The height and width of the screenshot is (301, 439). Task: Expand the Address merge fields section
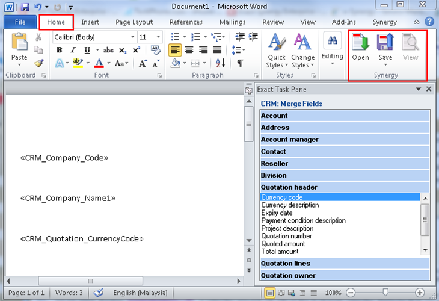(x=345, y=128)
